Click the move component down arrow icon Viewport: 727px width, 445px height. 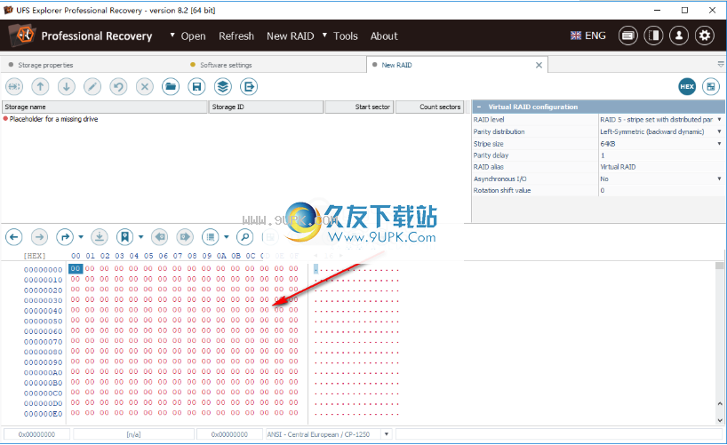pos(67,87)
